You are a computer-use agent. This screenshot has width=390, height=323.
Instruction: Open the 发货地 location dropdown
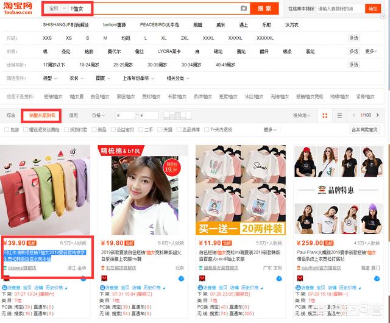coord(302,115)
